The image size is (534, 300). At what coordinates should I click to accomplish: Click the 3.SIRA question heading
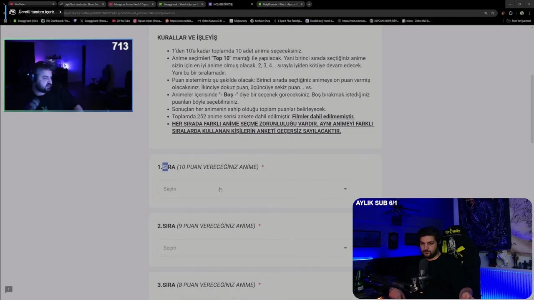[206, 285]
